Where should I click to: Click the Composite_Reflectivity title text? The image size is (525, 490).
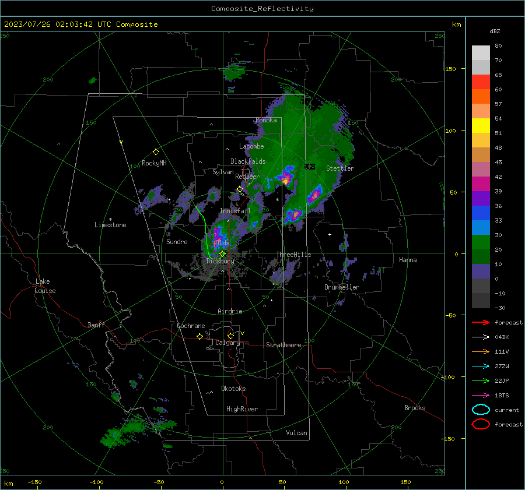coord(262,9)
